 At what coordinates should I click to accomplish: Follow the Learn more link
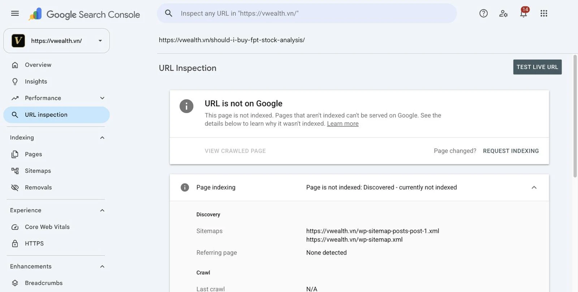(343, 123)
